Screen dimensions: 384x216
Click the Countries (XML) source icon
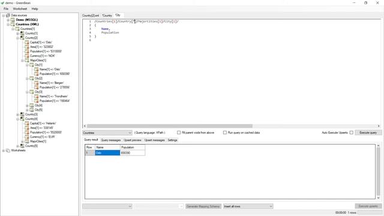[x=13, y=25]
